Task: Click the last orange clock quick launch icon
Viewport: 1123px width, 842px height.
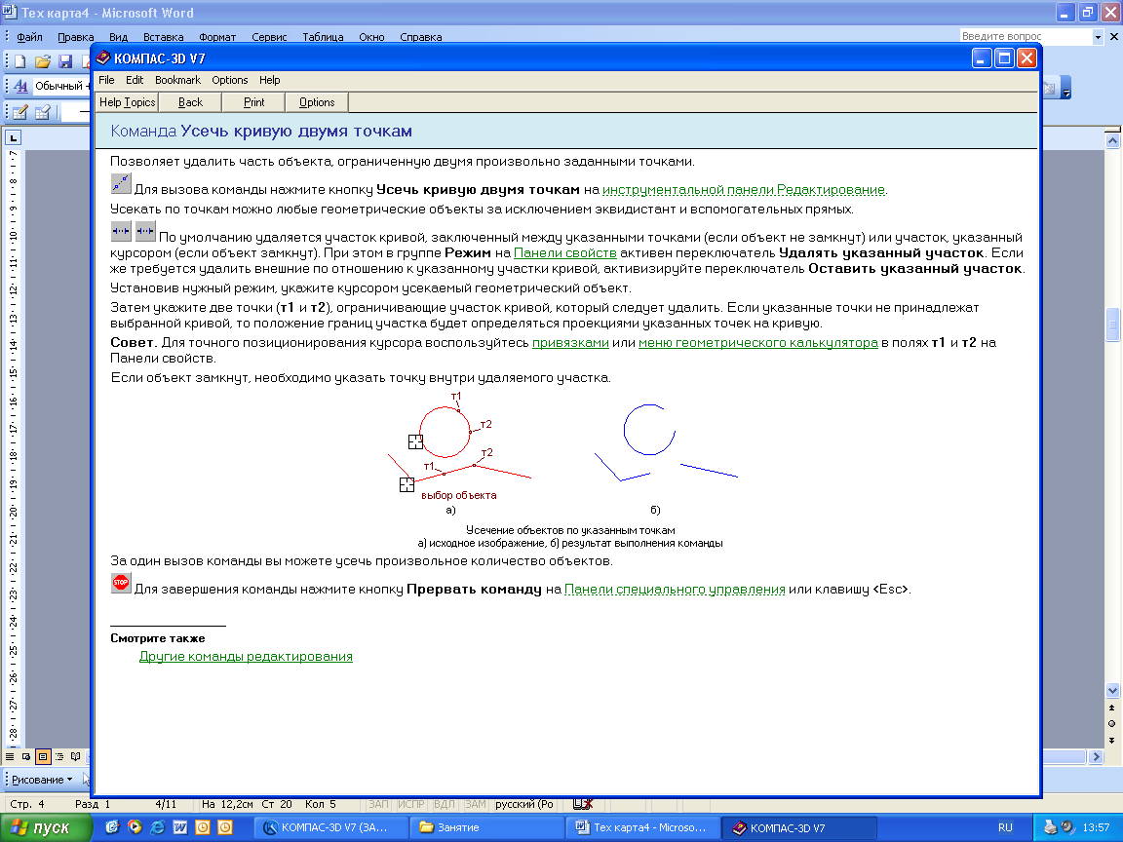Action: click(x=225, y=827)
